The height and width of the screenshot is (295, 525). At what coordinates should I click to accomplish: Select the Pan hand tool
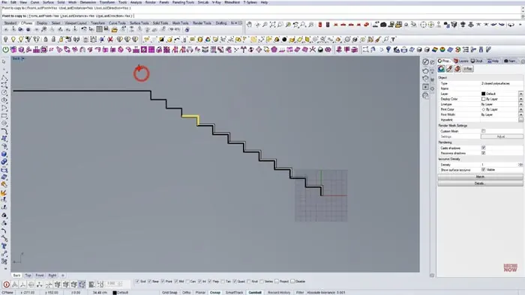click(x=249, y=25)
